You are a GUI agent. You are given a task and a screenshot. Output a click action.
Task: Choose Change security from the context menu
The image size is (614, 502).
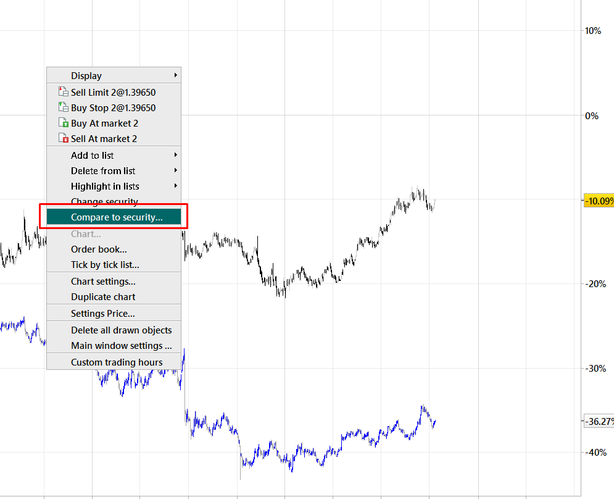pyautogui.click(x=104, y=201)
